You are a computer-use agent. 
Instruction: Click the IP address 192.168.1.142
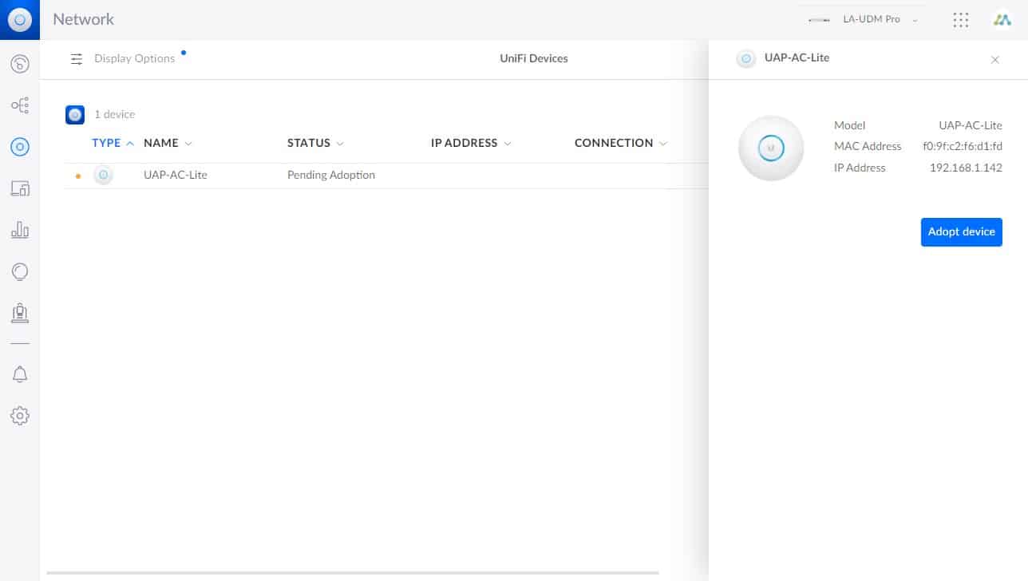pos(966,168)
